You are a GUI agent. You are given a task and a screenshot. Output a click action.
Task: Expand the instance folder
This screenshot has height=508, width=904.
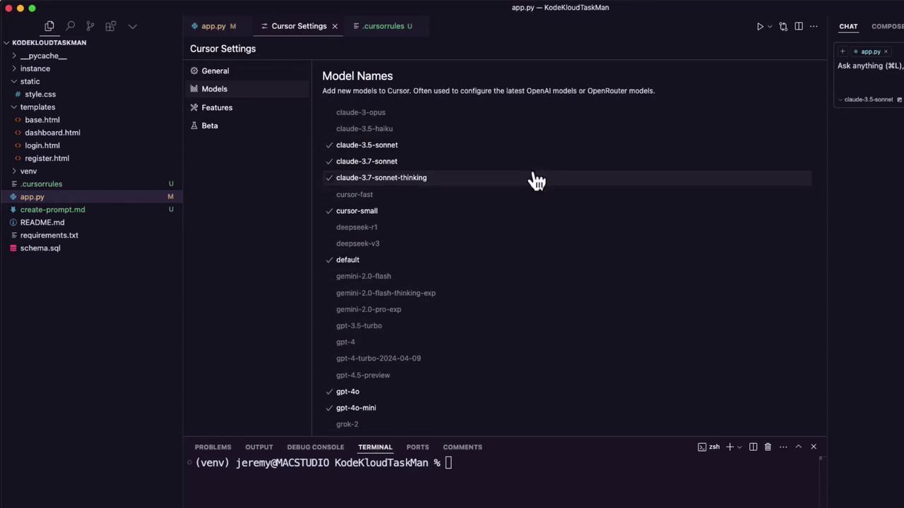coord(35,68)
